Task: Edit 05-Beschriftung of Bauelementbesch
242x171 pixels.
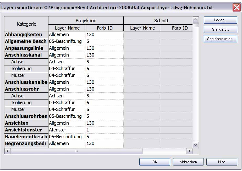Action: pyautogui.click(x=67, y=137)
